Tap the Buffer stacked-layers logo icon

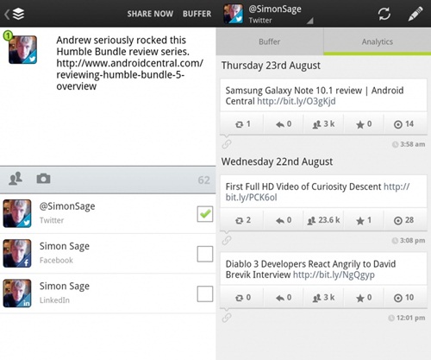(19, 14)
